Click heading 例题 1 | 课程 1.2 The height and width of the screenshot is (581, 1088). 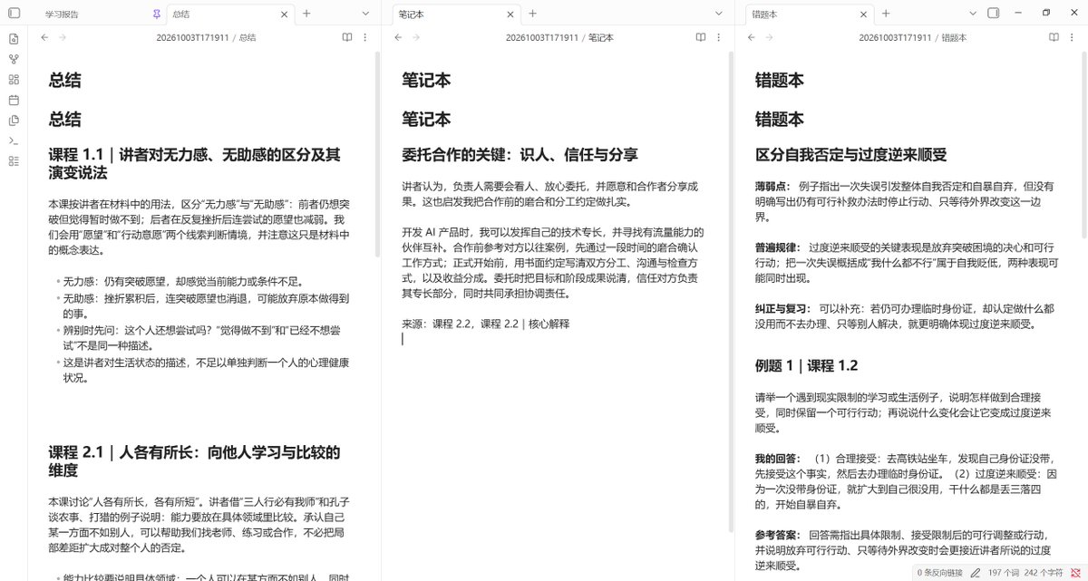(x=806, y=365)
